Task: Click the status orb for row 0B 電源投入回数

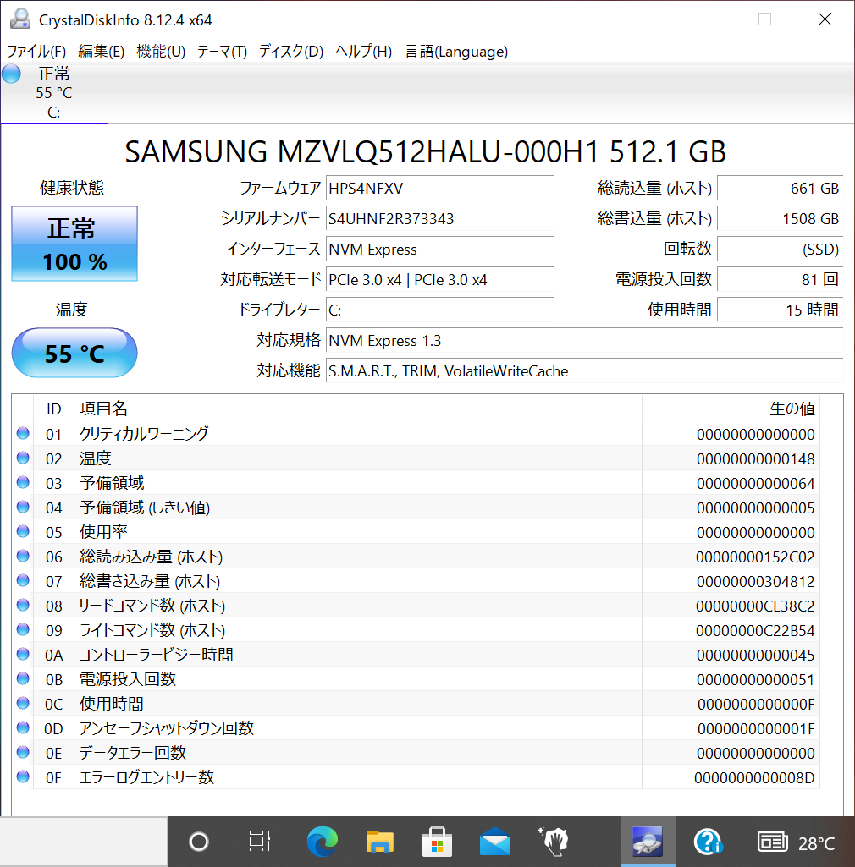Action: point(23,678)
